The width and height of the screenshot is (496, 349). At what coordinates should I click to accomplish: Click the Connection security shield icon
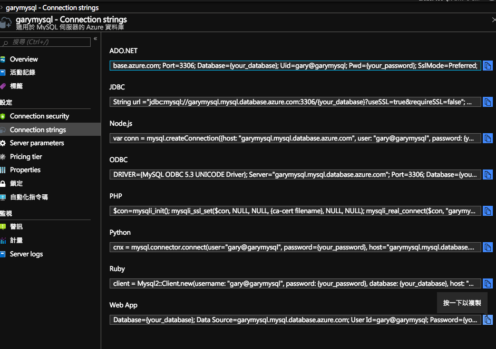coord(3,116)
